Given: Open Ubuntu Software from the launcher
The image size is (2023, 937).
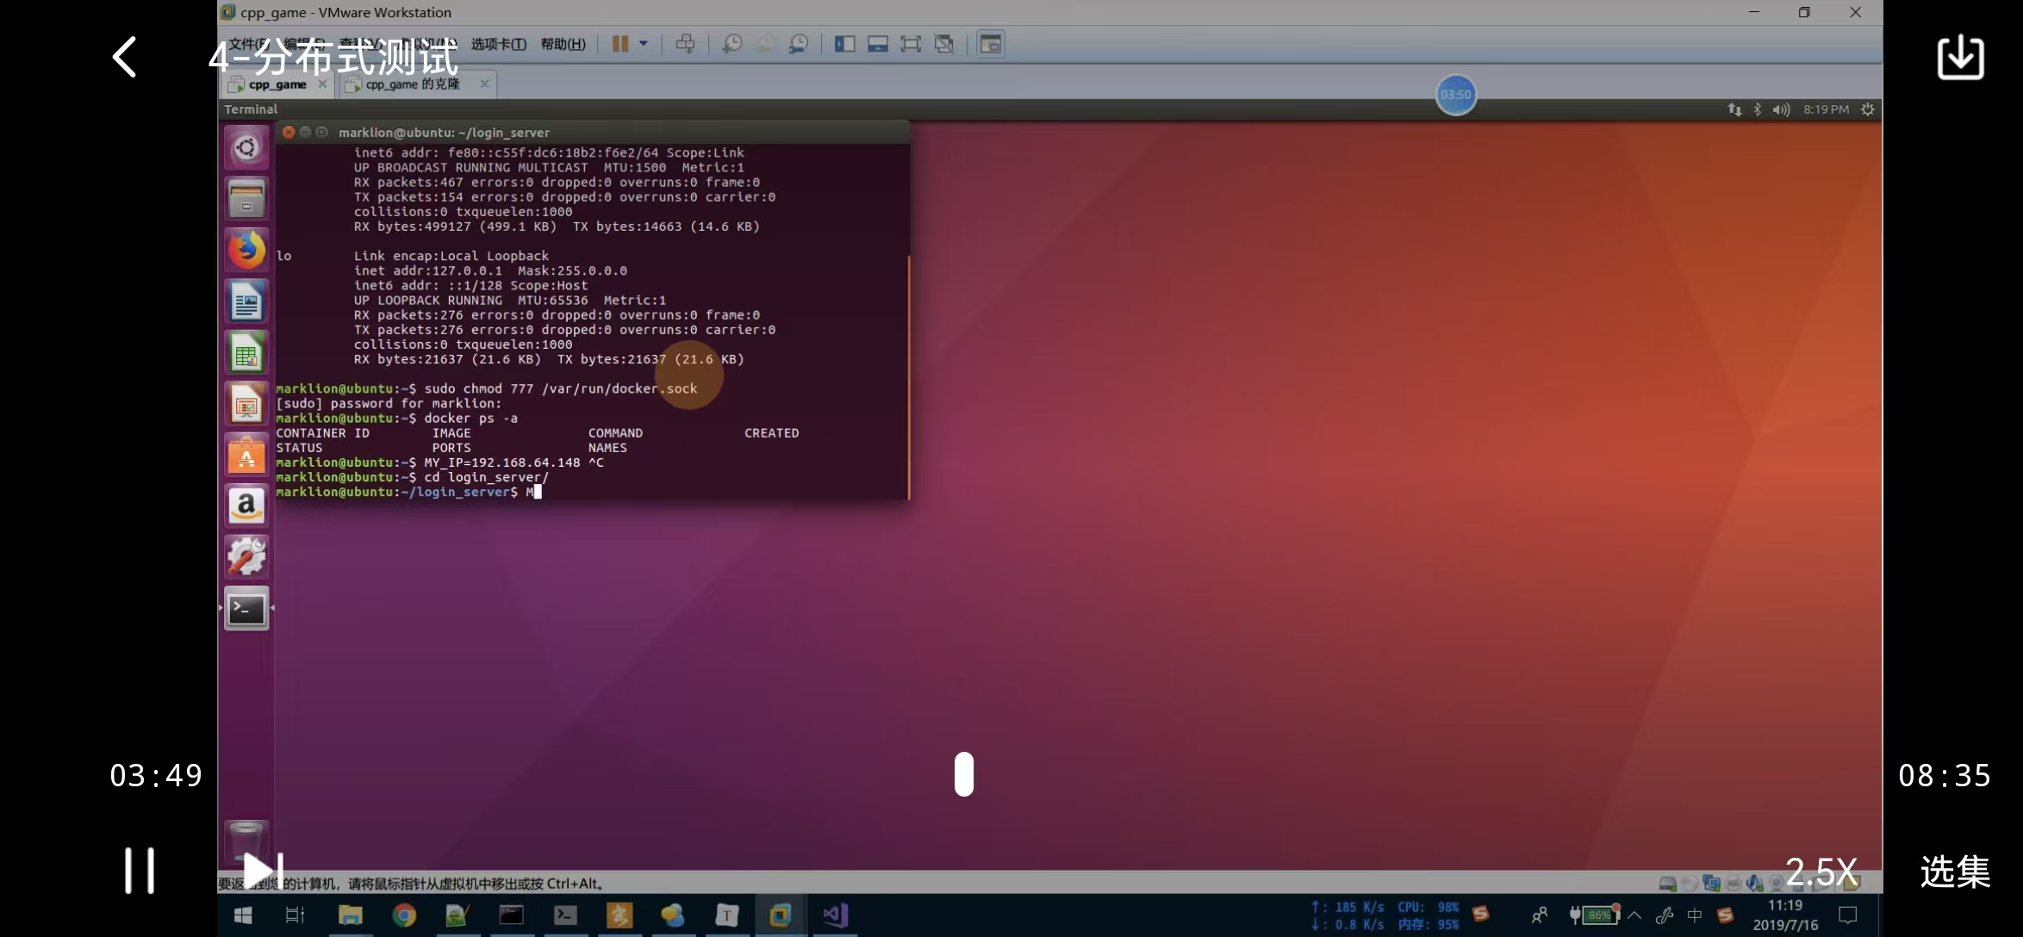Looking at the screenshot, I should 246,455.
